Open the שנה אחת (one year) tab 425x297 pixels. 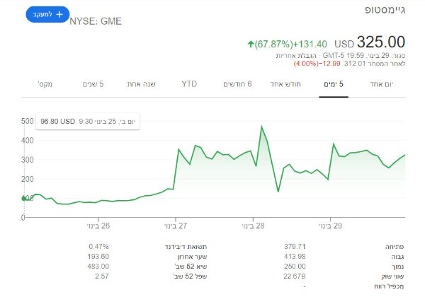(x=142, y=84)
